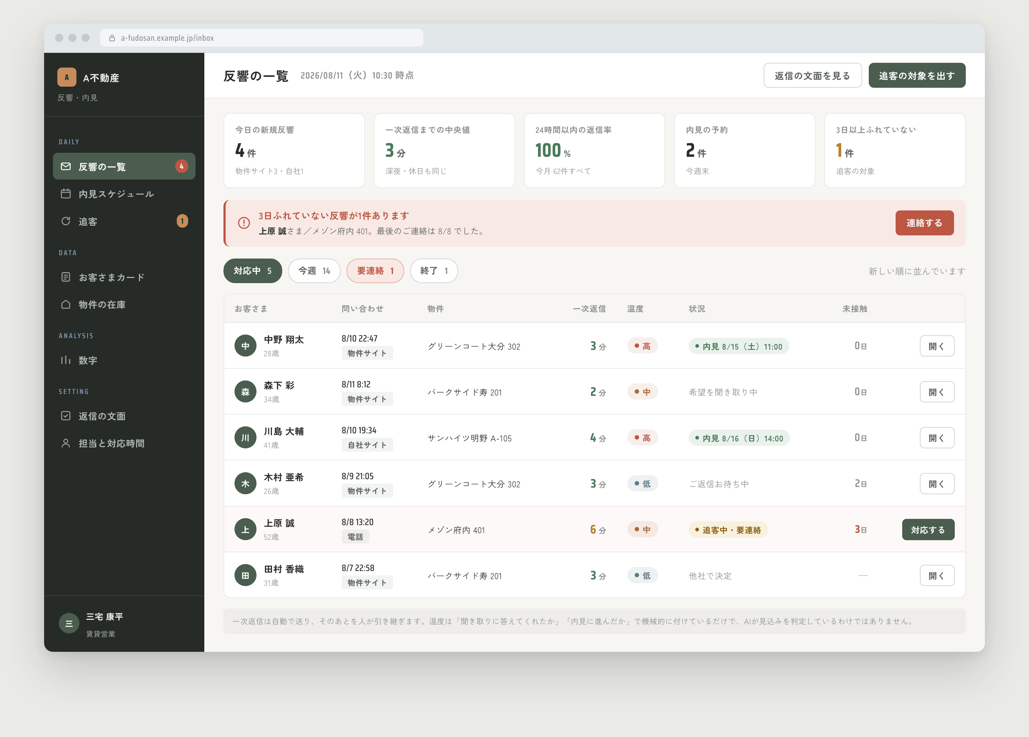Click the 電話 source tag for 上原 誠
Image resolution: width=1029 pixels, height=737 pixels.
(x=355, y=537)
